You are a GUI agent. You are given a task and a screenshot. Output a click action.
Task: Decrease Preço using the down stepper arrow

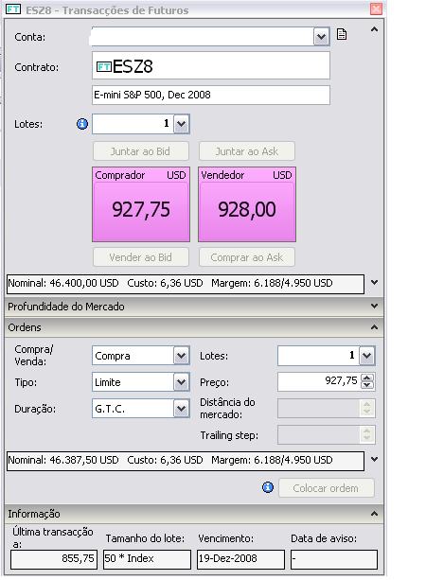(367, 386)
